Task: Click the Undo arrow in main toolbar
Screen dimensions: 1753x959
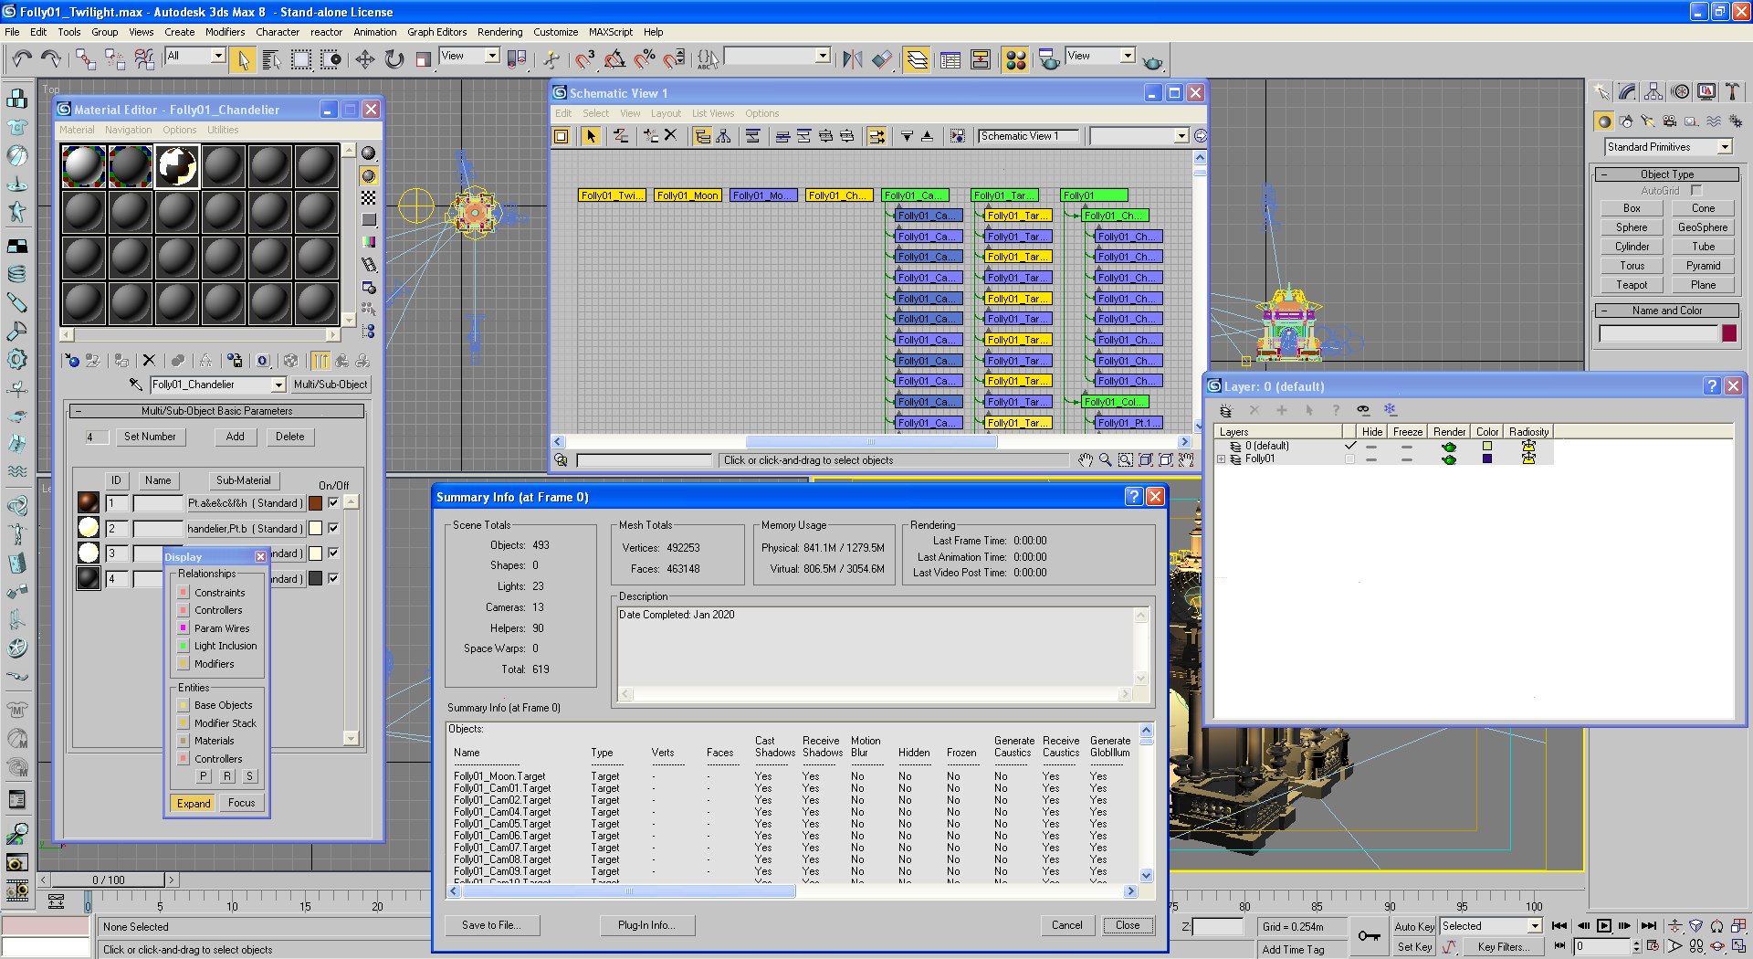Action: tap(21, 59)
